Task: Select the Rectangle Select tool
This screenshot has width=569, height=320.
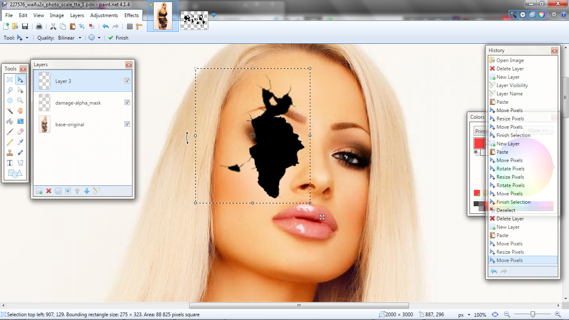Action: pyautogui.click(x=10, y=80)
